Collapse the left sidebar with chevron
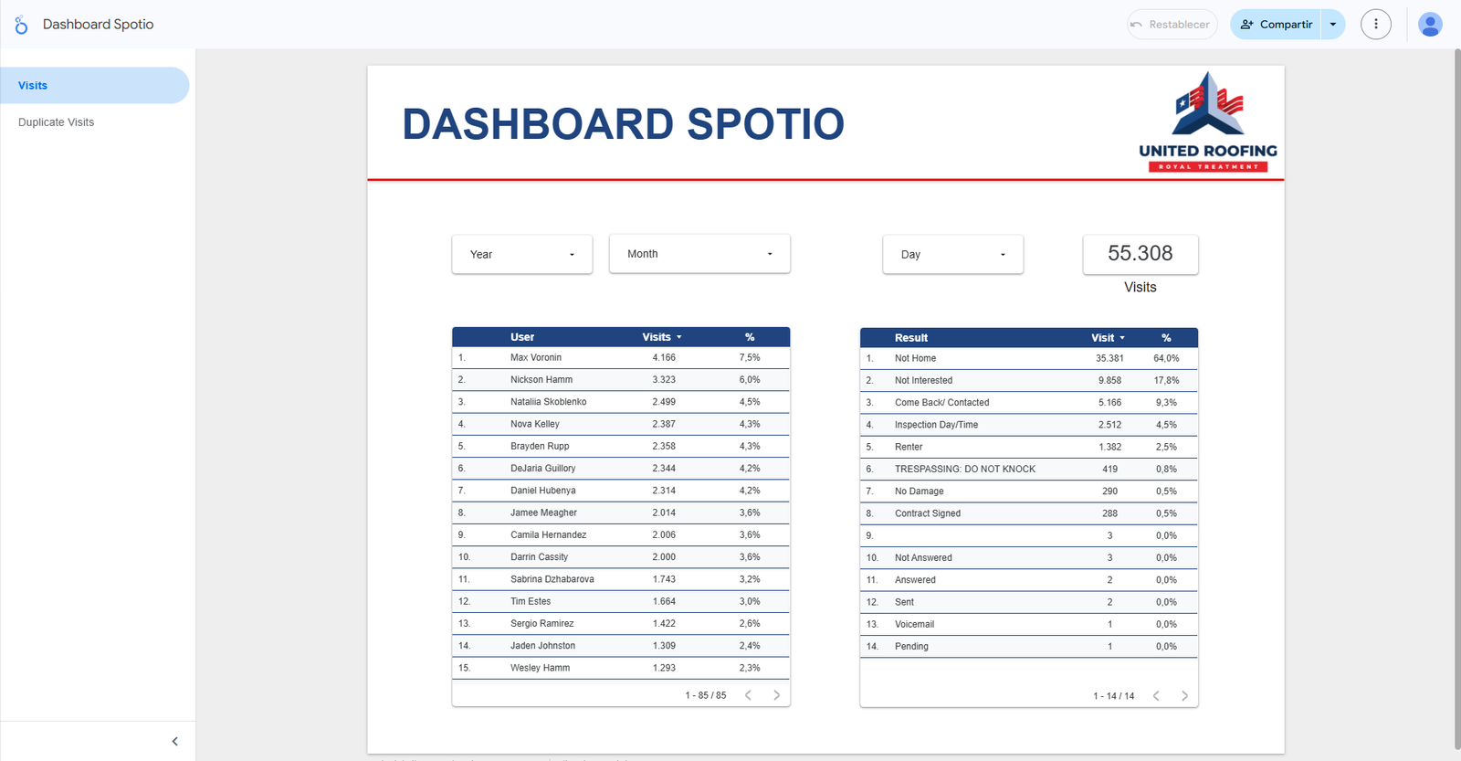The height and width of the screenshot is (761, 1461). click(x=175, y=742)
